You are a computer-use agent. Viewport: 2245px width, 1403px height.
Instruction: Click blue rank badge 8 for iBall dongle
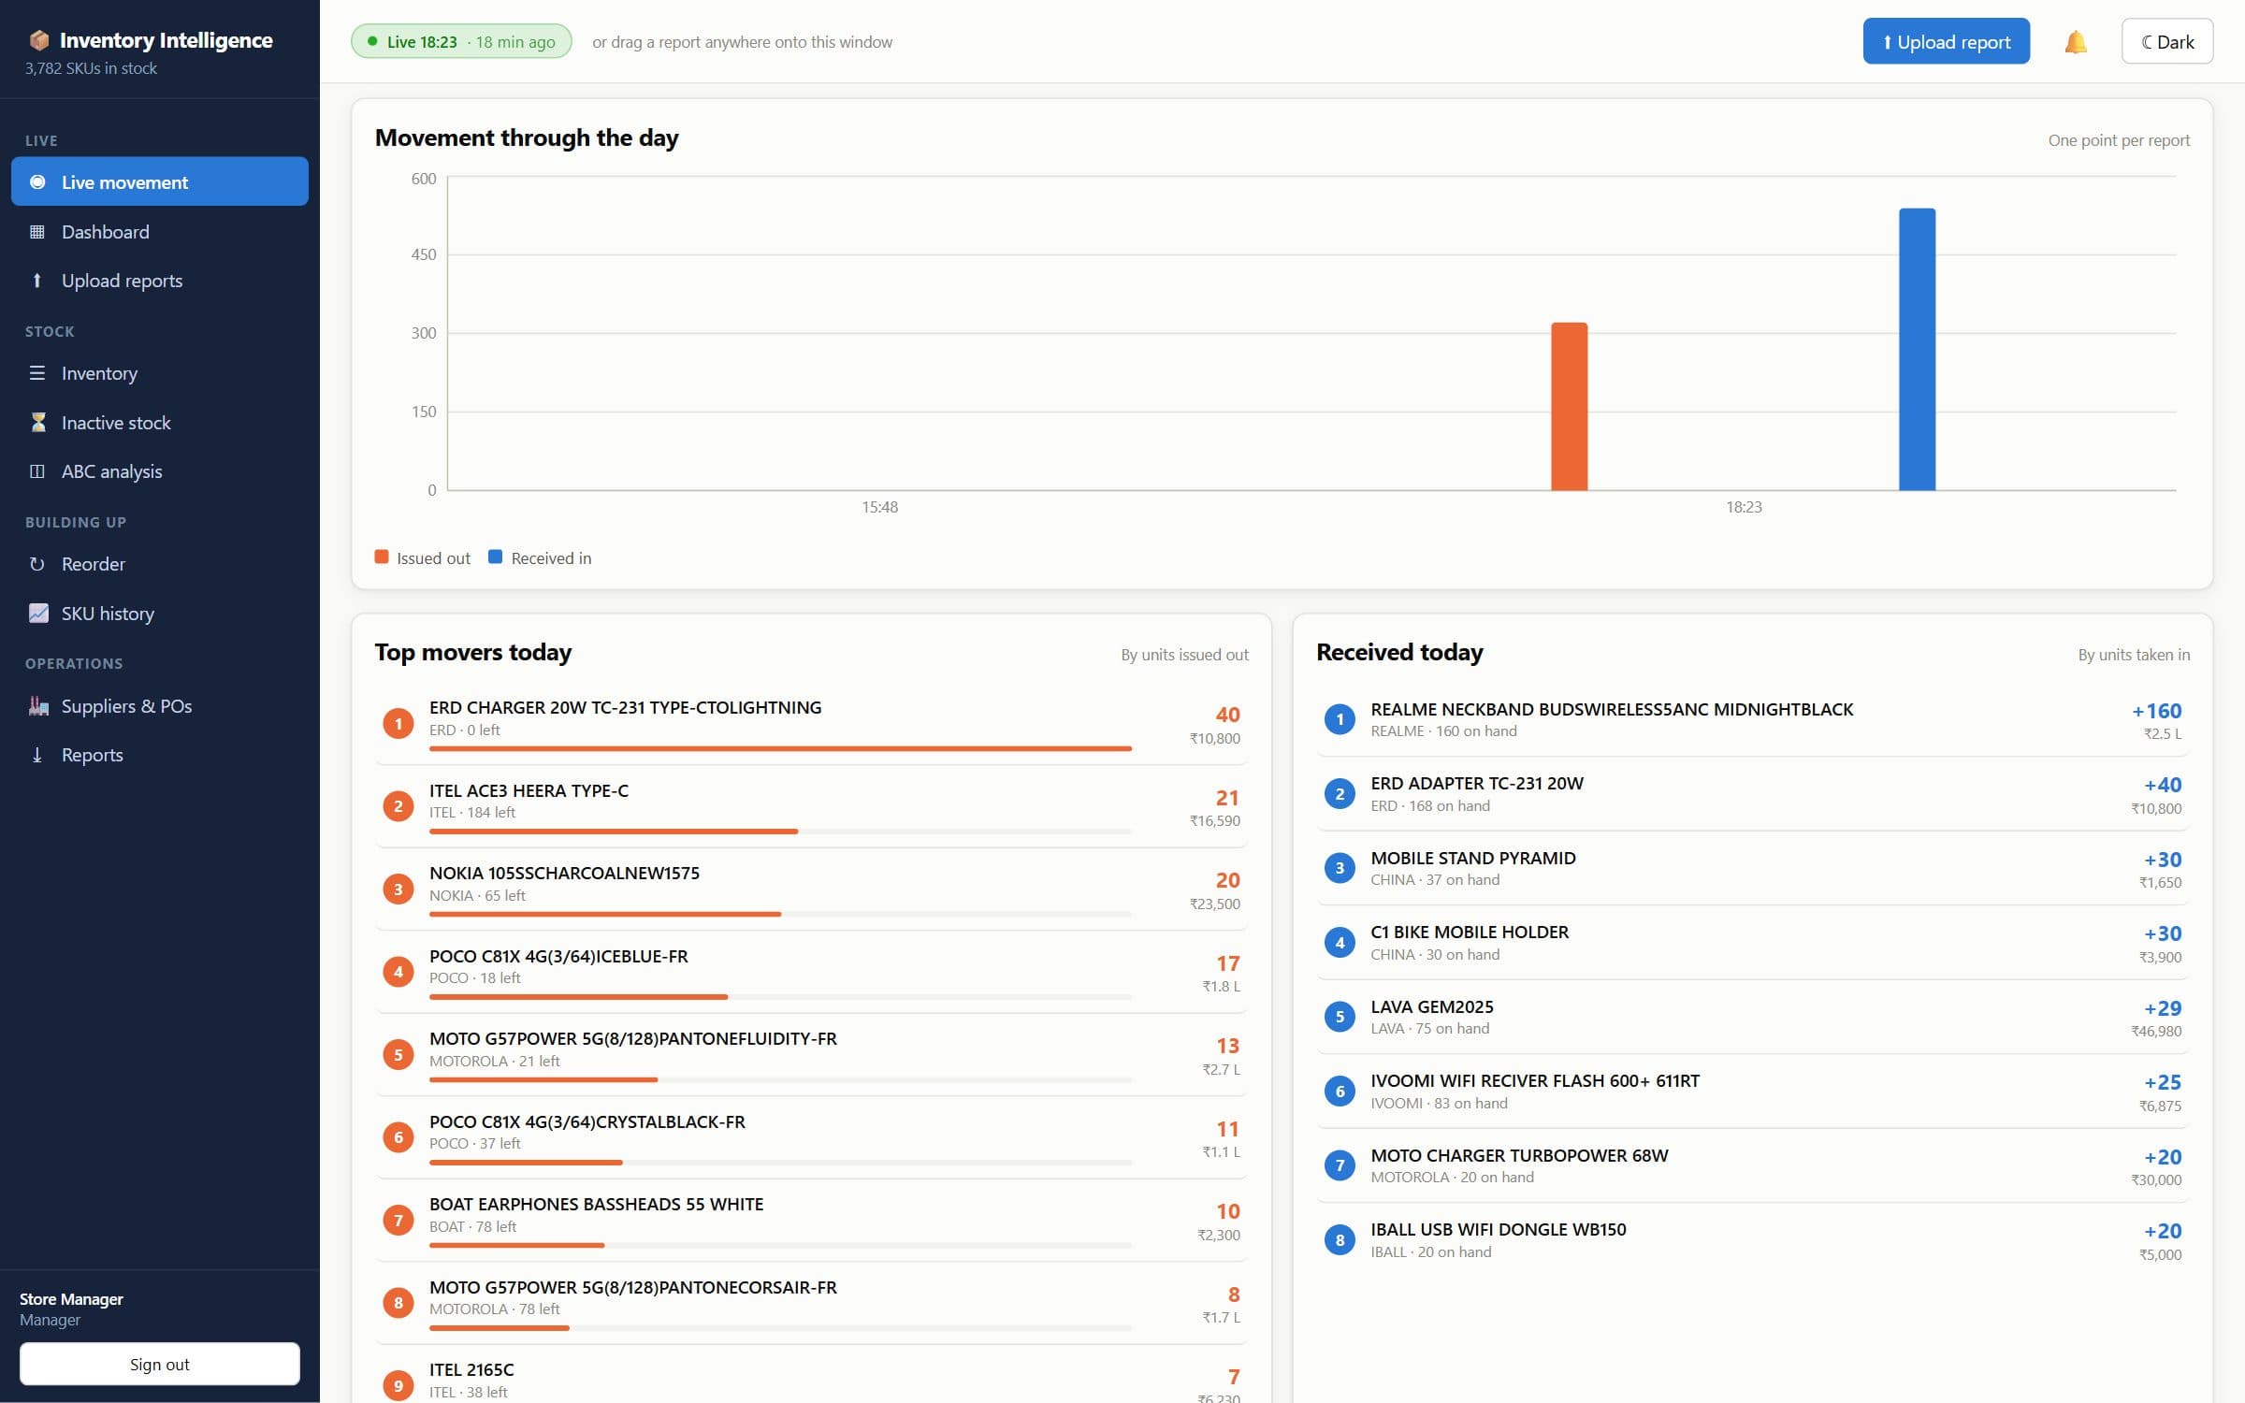(1340, 1240)
